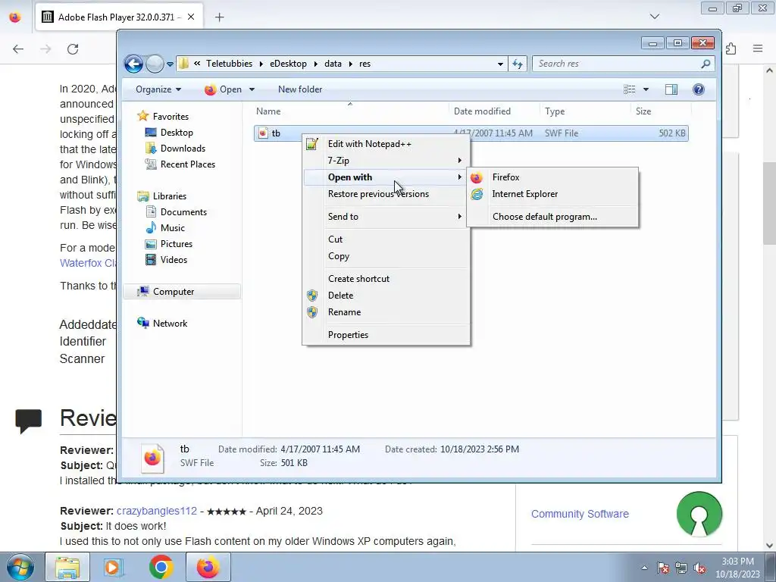Click the Firefox extensions puzzle icon
Image resolution: width=776 pixels, height=582 pixels.
tap(731, 48)
